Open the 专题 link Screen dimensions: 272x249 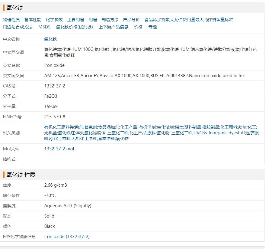[x=153, y=27]
